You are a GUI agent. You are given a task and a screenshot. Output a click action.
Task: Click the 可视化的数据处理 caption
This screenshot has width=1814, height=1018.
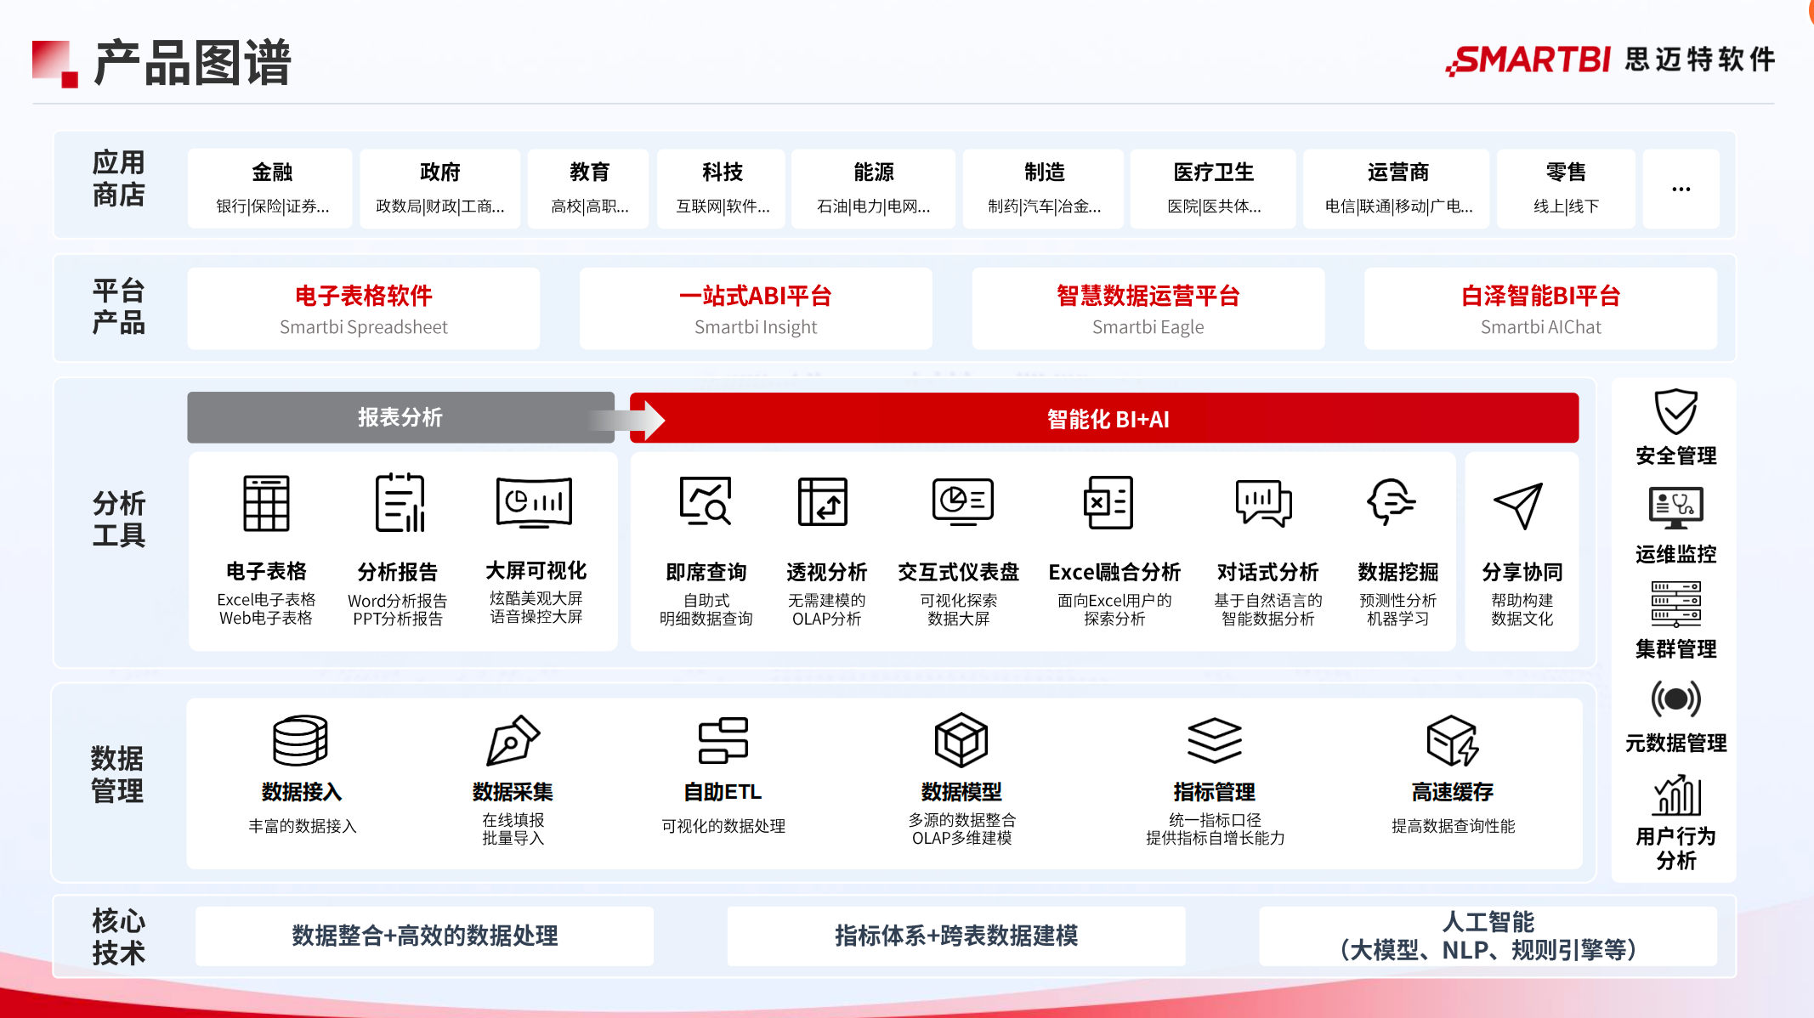coord(723,826)
